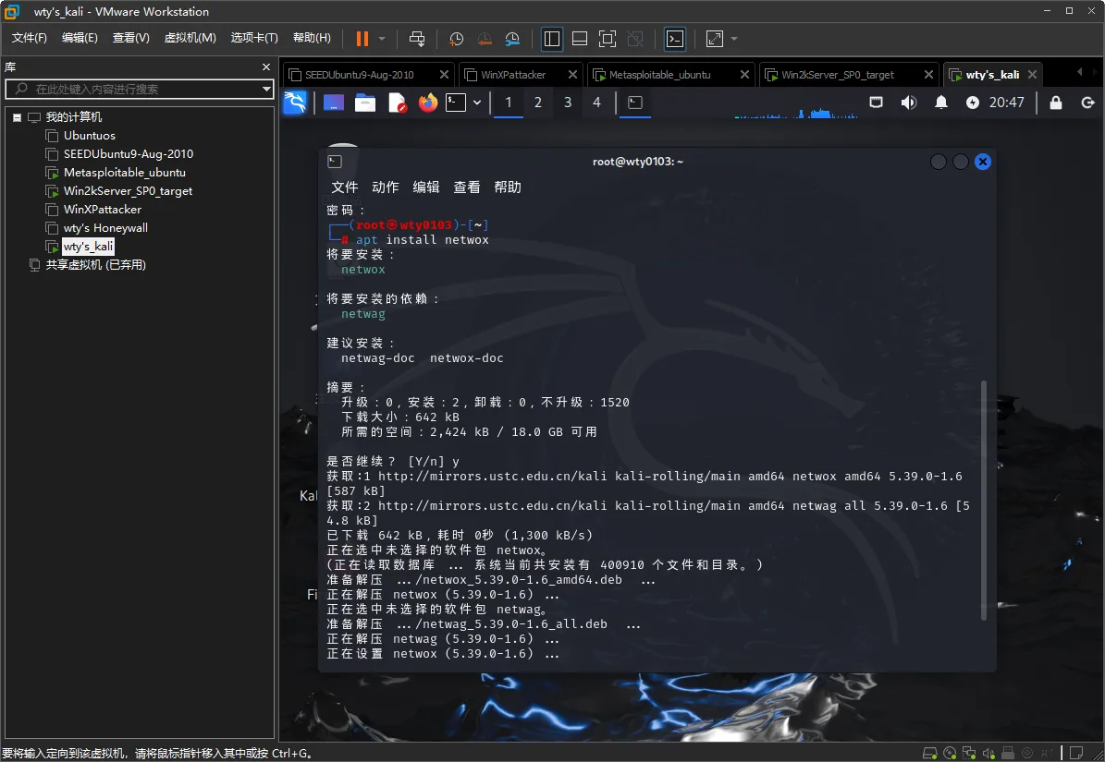Click the pause virtual machine button
Screen dimensions: 1105x762
tap(362, 39)
